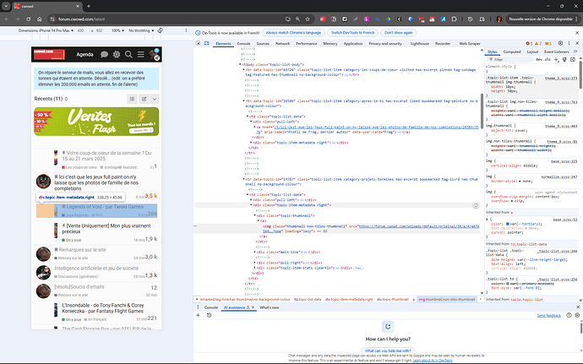Click the inspect element picker icon
The height and width of the screenshot is (364, 583).
199,44
